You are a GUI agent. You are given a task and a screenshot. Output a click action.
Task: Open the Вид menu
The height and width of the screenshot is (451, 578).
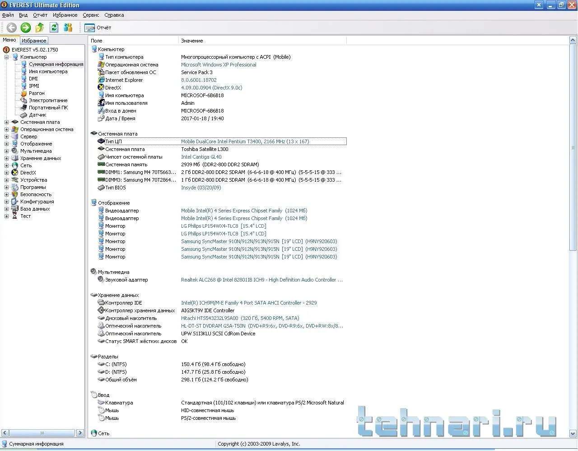[x=23, y=15]
